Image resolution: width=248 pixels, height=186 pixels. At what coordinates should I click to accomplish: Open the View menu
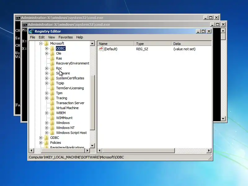tap(51, 37)
